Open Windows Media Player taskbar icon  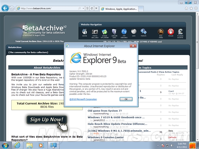coord(41,145)
